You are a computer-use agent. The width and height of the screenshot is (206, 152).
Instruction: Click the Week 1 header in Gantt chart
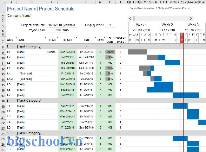pos(141,25)
